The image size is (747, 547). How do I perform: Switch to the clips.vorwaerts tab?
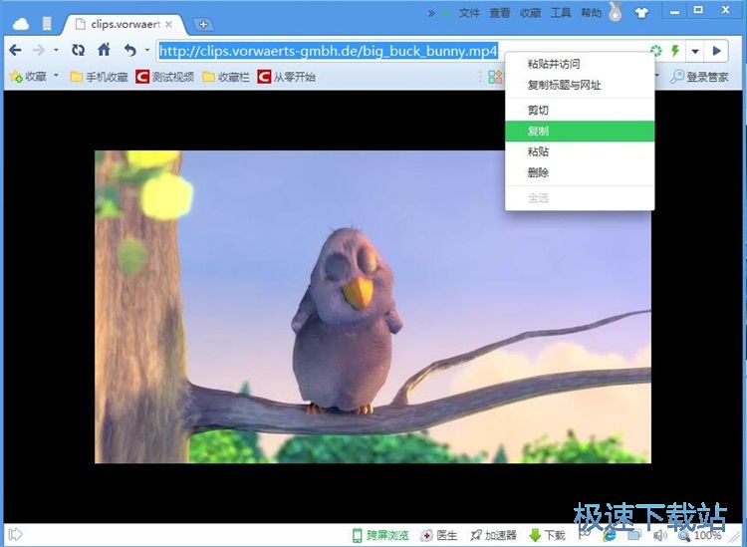124,24
